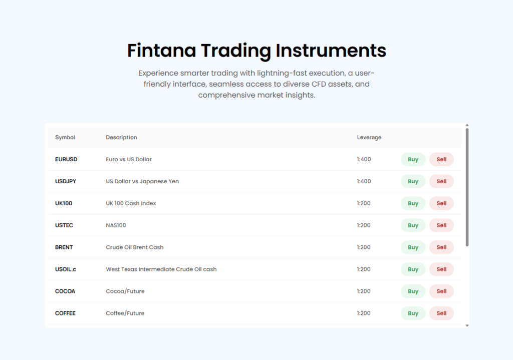Buy the COCOA future

412,291
